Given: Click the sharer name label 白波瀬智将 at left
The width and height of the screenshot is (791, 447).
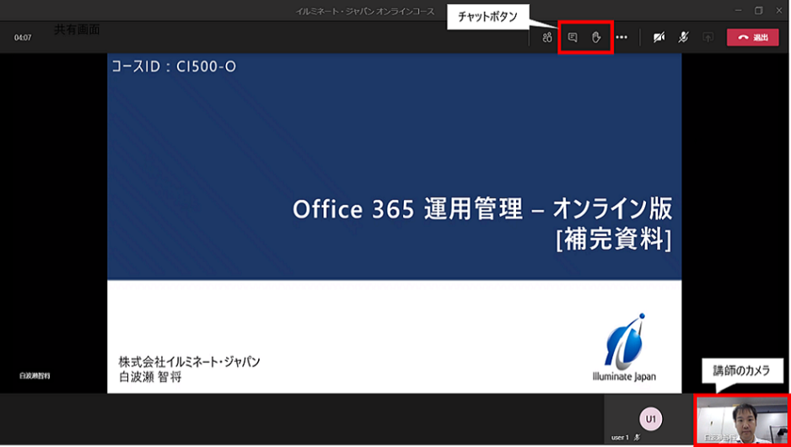Looking at the screenshot, I should click(35, 376).
